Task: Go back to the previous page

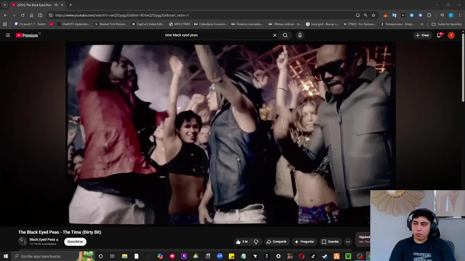Action: click(x=5, y=15)
